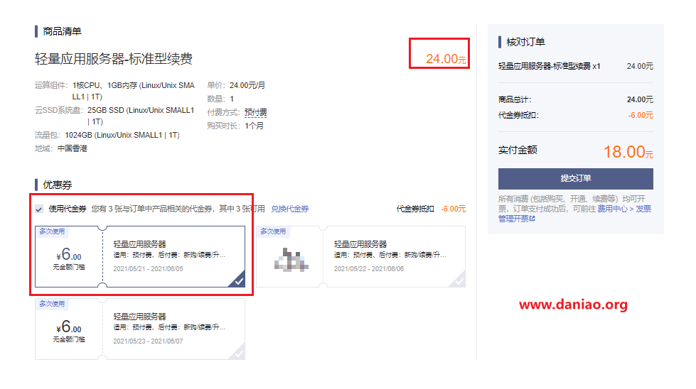
Task: Click the selected checkmark corner on first coupon
Action: point(238,280)
